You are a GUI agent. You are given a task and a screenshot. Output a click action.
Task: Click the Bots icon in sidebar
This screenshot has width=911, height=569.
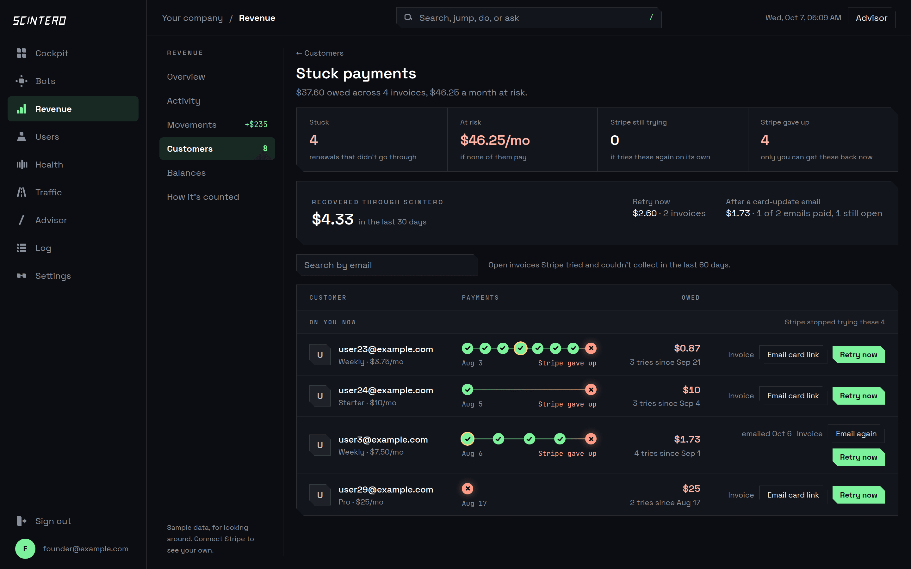pyautogui.click(x=22, y=81)
